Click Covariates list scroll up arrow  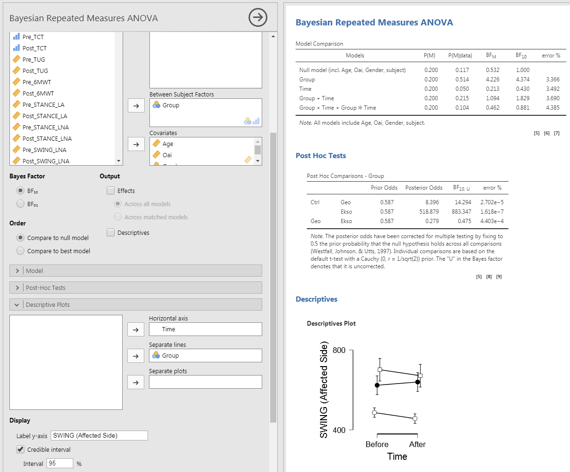[x=258, y=141]
